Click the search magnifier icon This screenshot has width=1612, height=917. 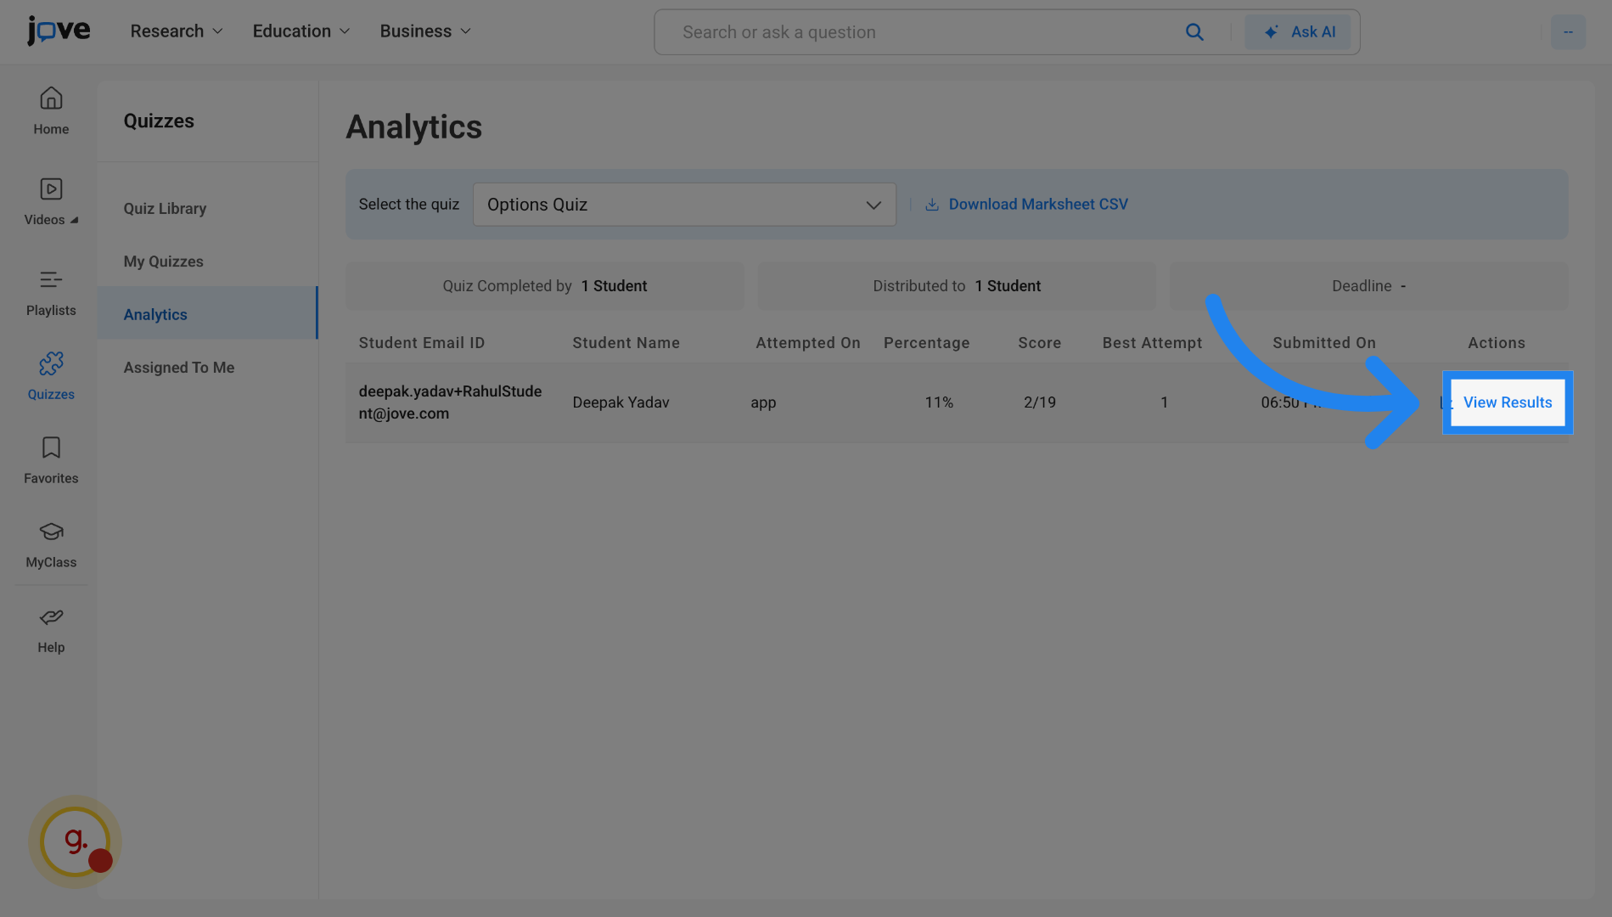[x=1194, y=32]
